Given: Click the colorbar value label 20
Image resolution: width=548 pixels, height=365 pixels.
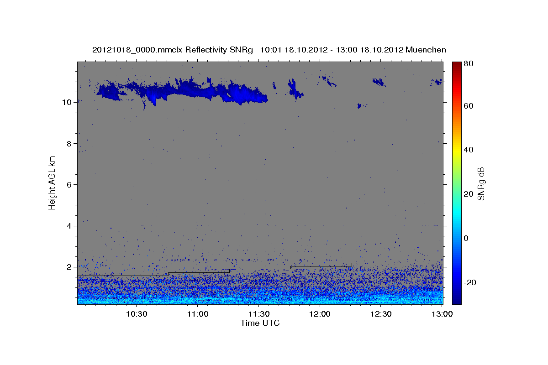Looking at the screenshot, I should click(x=469, y=194).
